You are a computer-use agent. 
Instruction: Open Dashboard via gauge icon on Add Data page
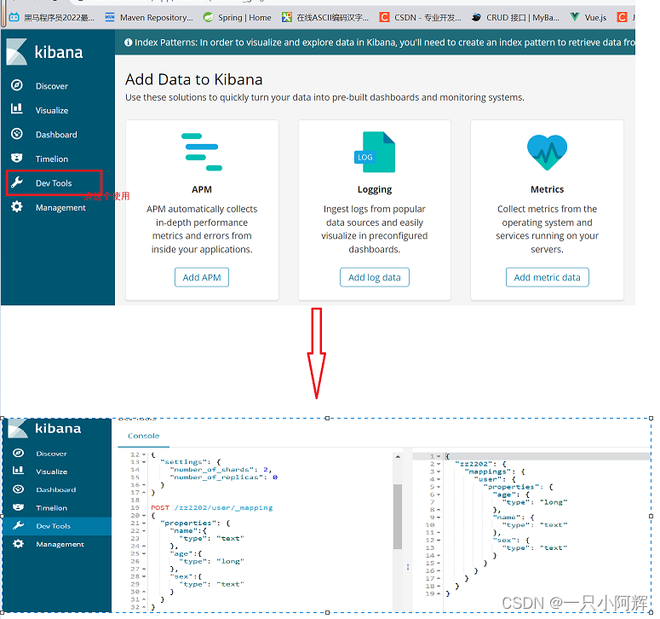click(17, 134)
